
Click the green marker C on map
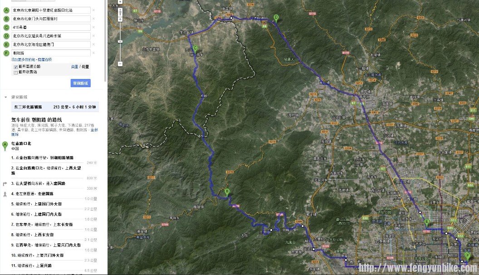[195, 49]
